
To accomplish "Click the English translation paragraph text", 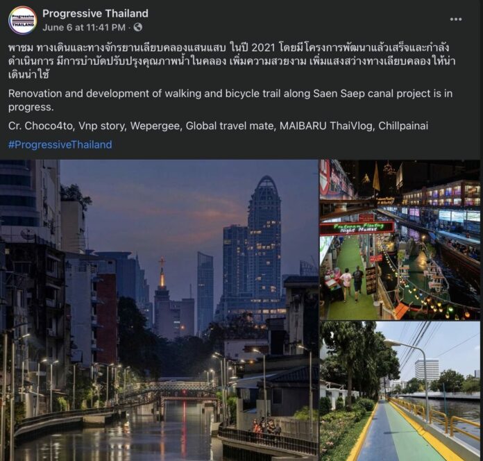I will [230, 100].
